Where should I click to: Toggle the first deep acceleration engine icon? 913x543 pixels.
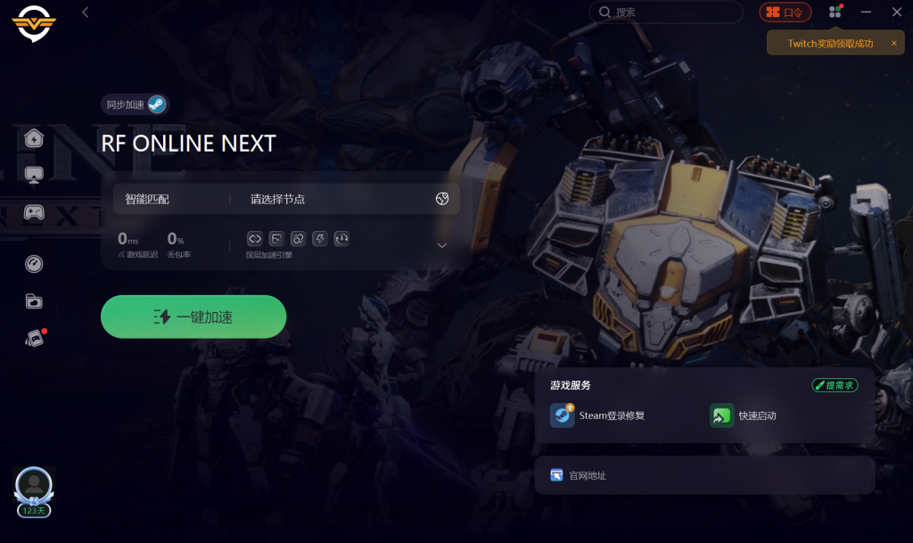point(254,239)
